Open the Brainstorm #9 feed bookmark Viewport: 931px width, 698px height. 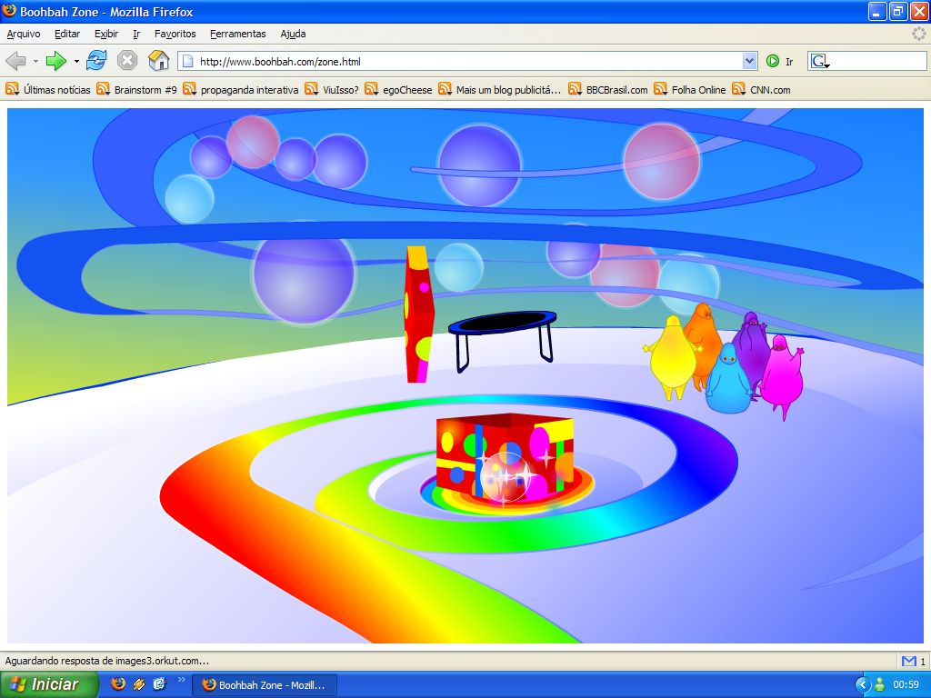136,90
